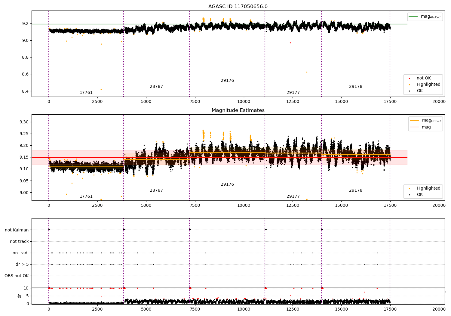Click the 'Ion. rad.' y-axis label

click(20, 253)
